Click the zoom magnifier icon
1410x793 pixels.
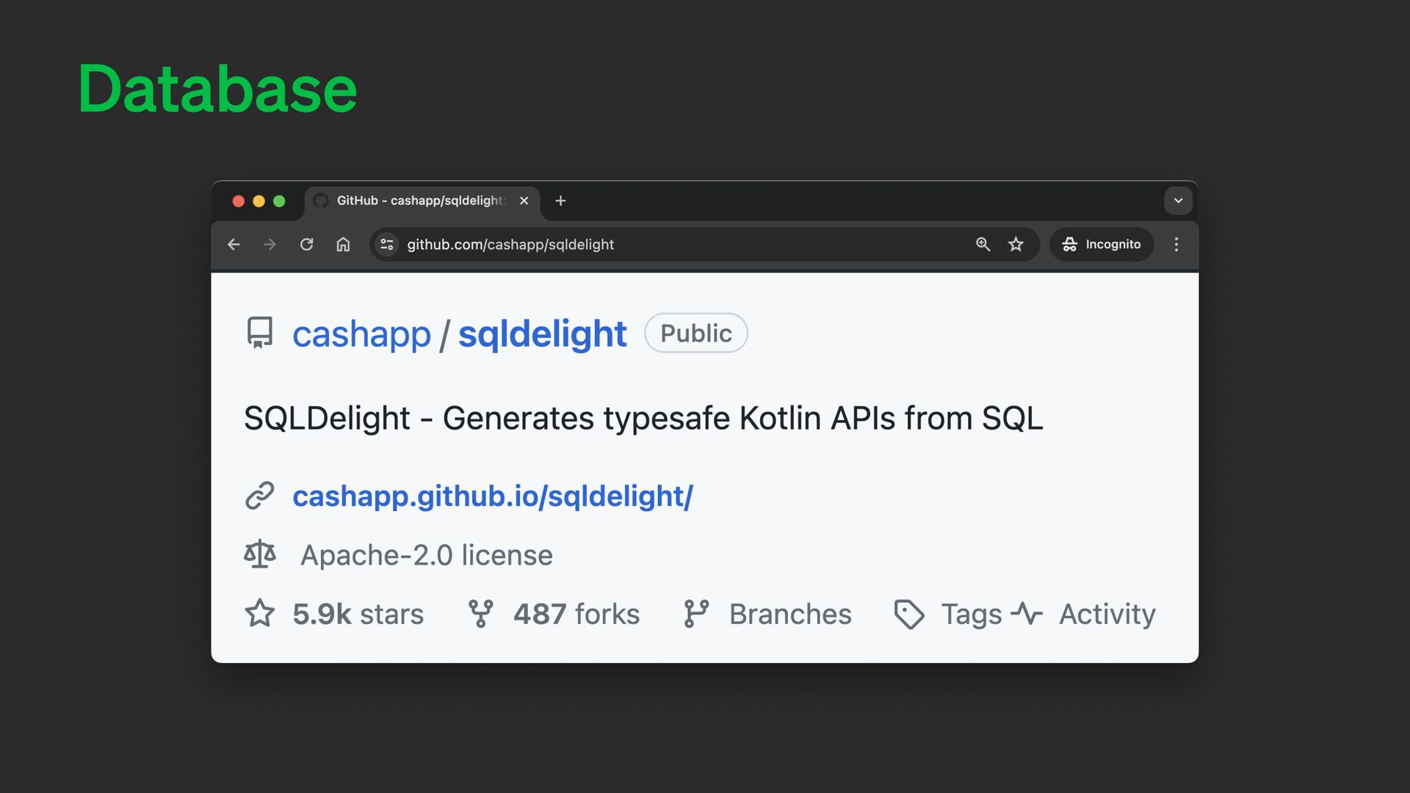coord(983,245)
